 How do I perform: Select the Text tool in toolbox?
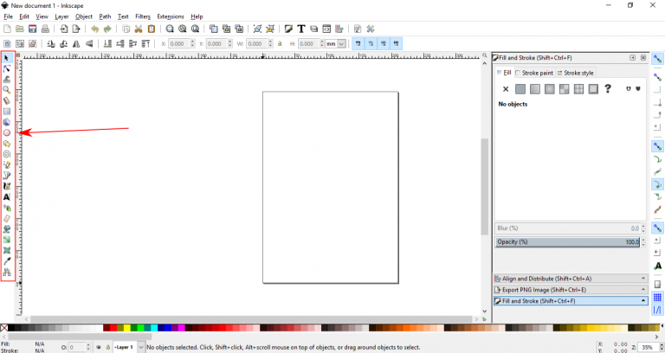tap(7, 197)
